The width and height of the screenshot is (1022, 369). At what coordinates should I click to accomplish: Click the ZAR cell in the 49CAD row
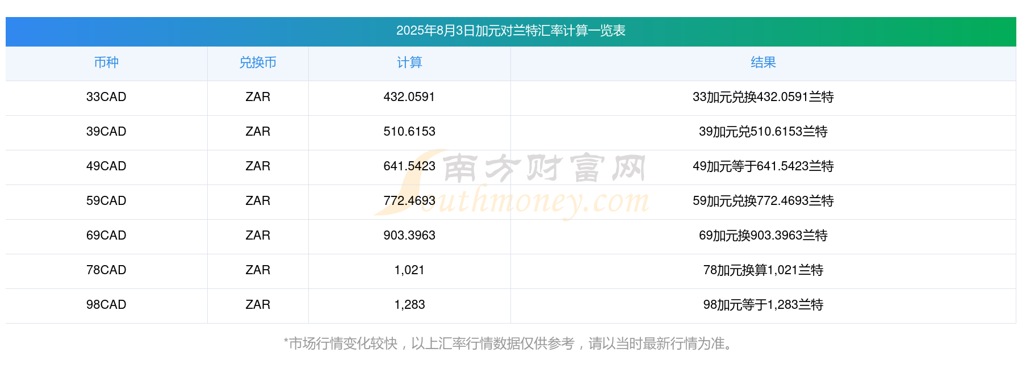[x=258, y=166]
